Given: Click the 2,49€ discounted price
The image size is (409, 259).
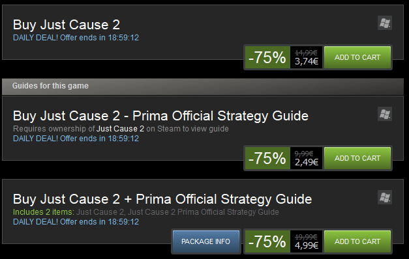Looking at the screenshot, I should coord(307,163).
